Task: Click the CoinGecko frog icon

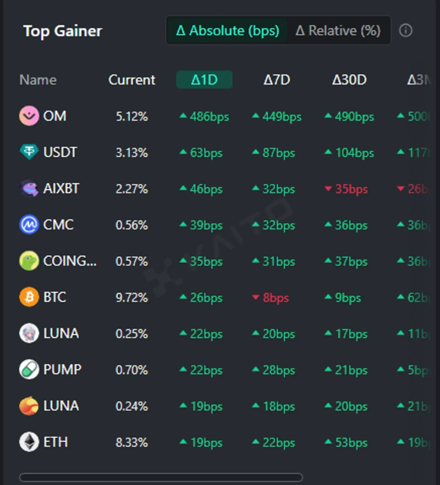Action: [x=29, y=261]
